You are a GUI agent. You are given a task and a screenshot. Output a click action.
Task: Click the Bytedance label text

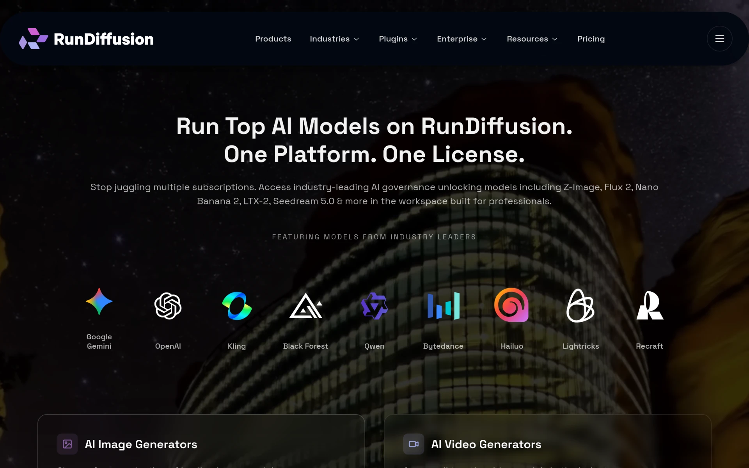pyautogui.click(x=443, y=346)
